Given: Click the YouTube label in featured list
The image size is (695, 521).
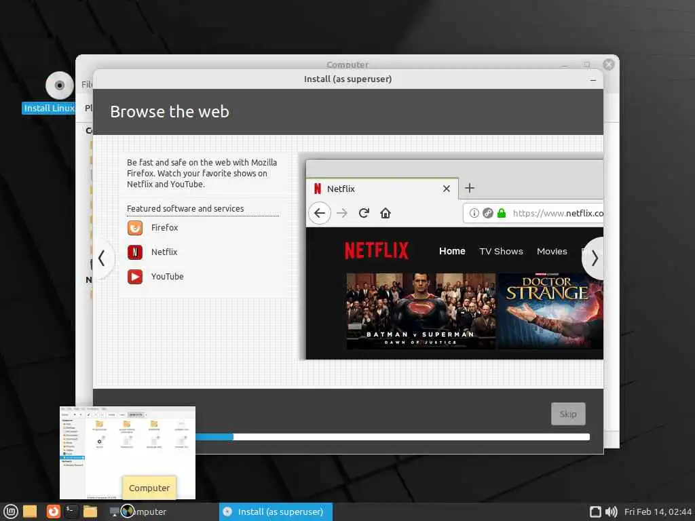Looking at the screenshot, I should pyautogui.click(x=167, y=277).
